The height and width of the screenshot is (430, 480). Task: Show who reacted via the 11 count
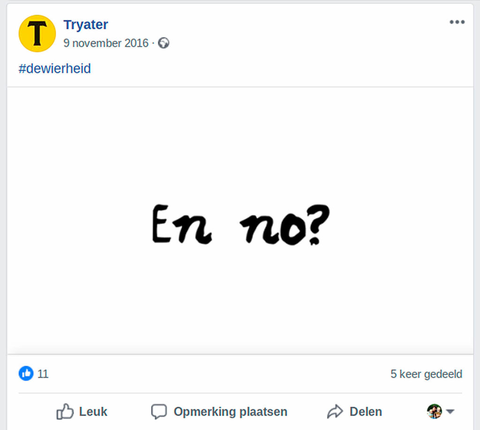tap(43, 374)
